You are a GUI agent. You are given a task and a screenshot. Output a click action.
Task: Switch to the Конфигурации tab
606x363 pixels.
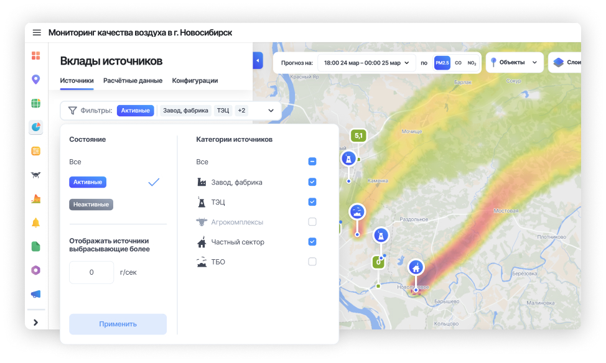pos(195,81)
